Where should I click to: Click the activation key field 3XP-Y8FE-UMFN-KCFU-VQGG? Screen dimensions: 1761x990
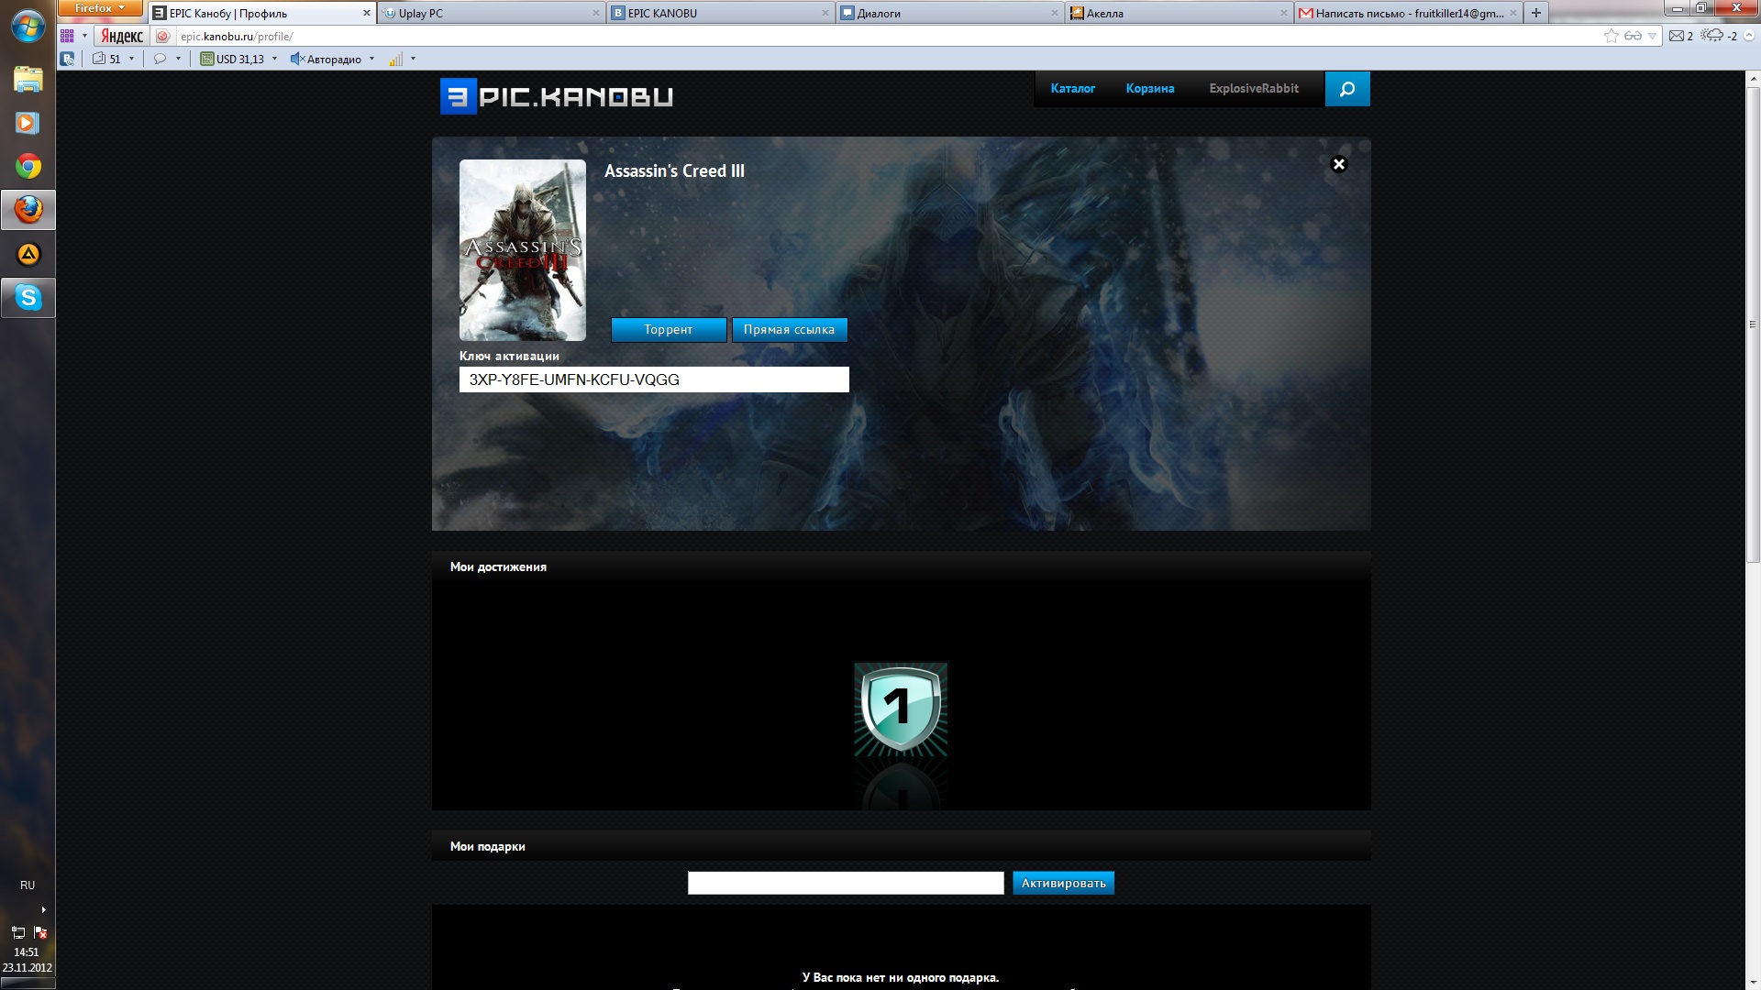pos(654,379)
